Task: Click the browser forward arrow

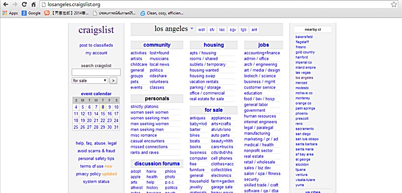Action: 15,5
